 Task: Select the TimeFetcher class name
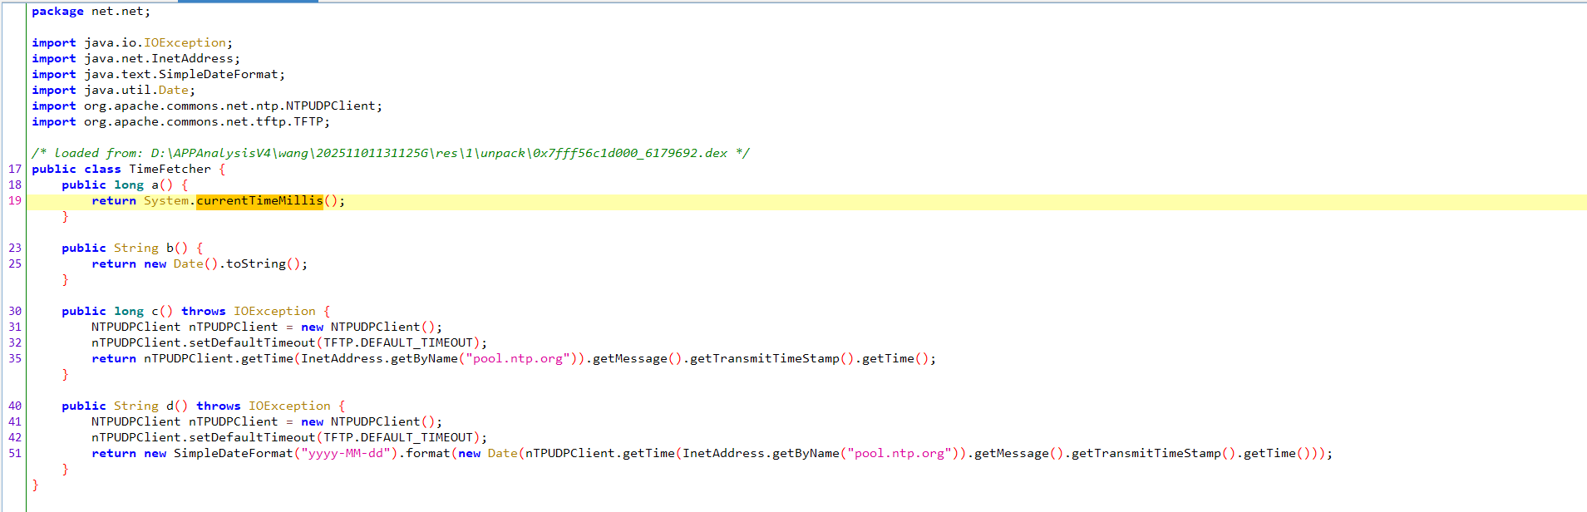point(170,170)
